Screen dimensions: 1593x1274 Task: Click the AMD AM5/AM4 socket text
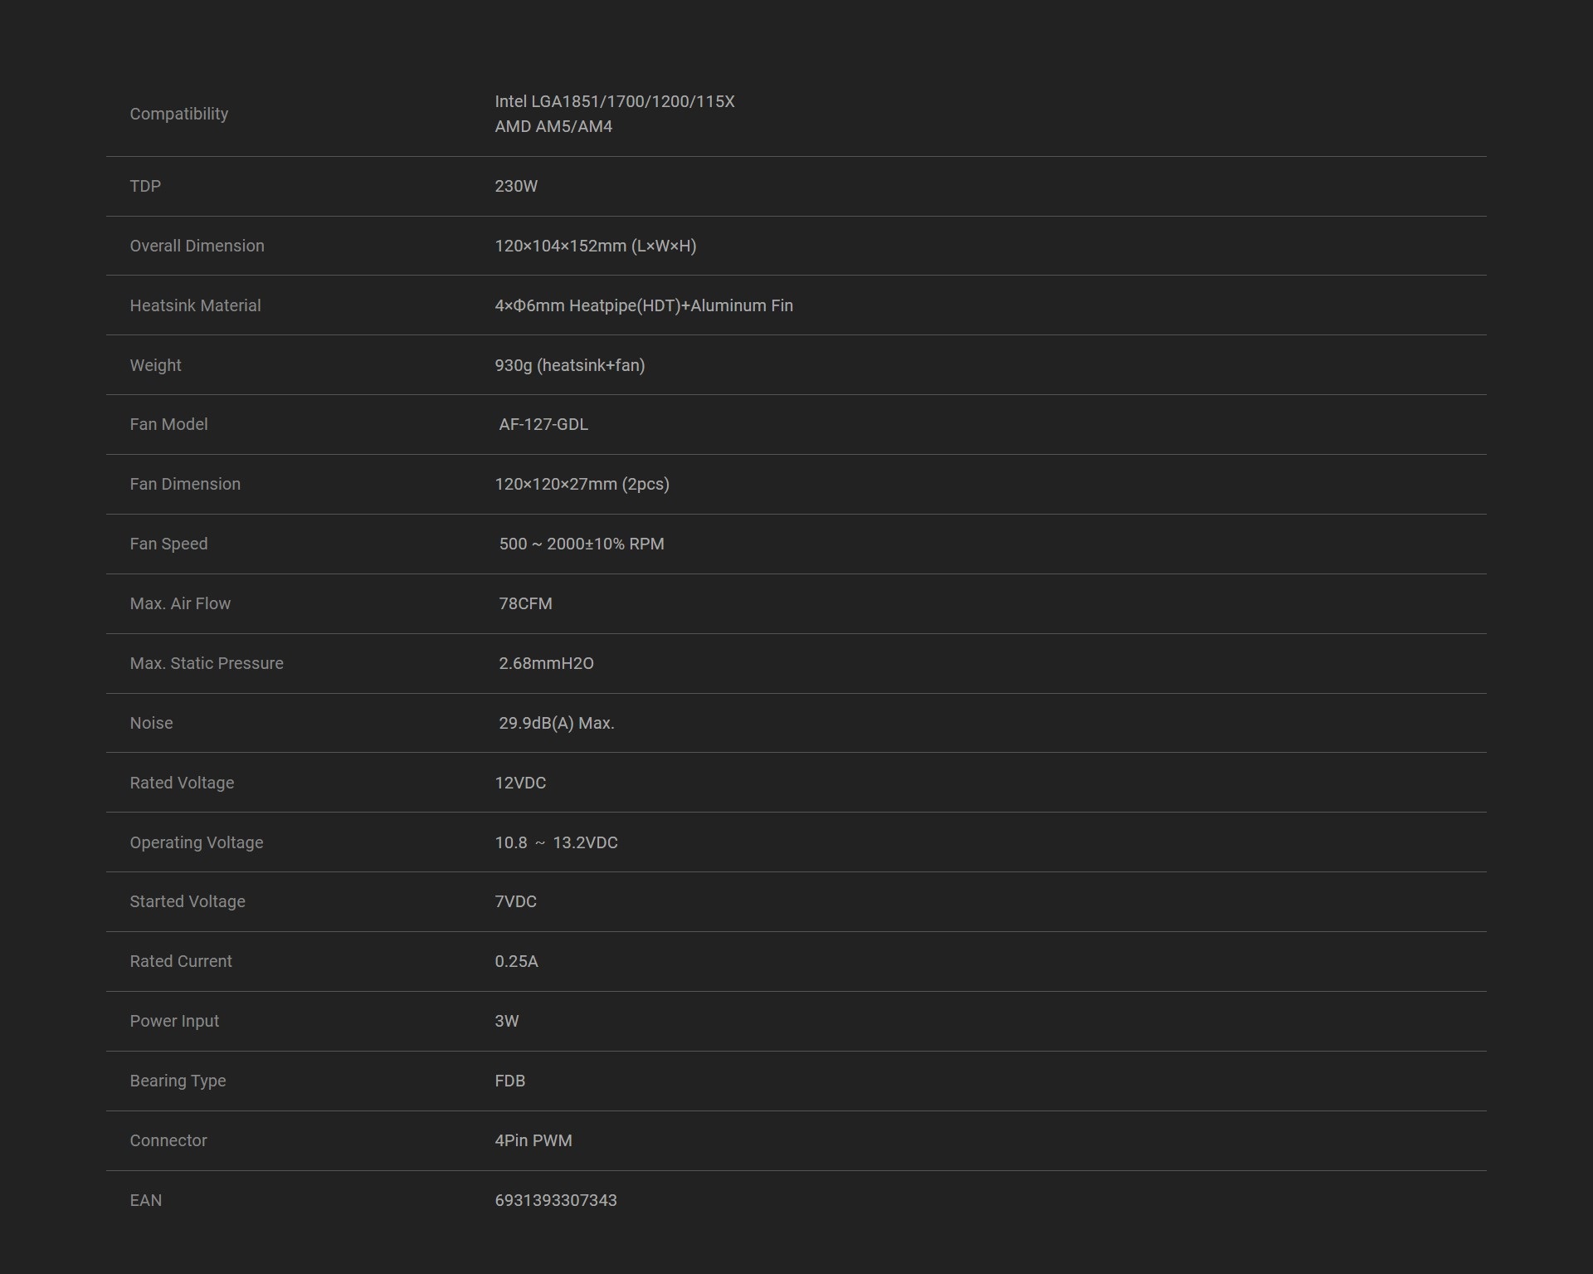pos(553,126)
